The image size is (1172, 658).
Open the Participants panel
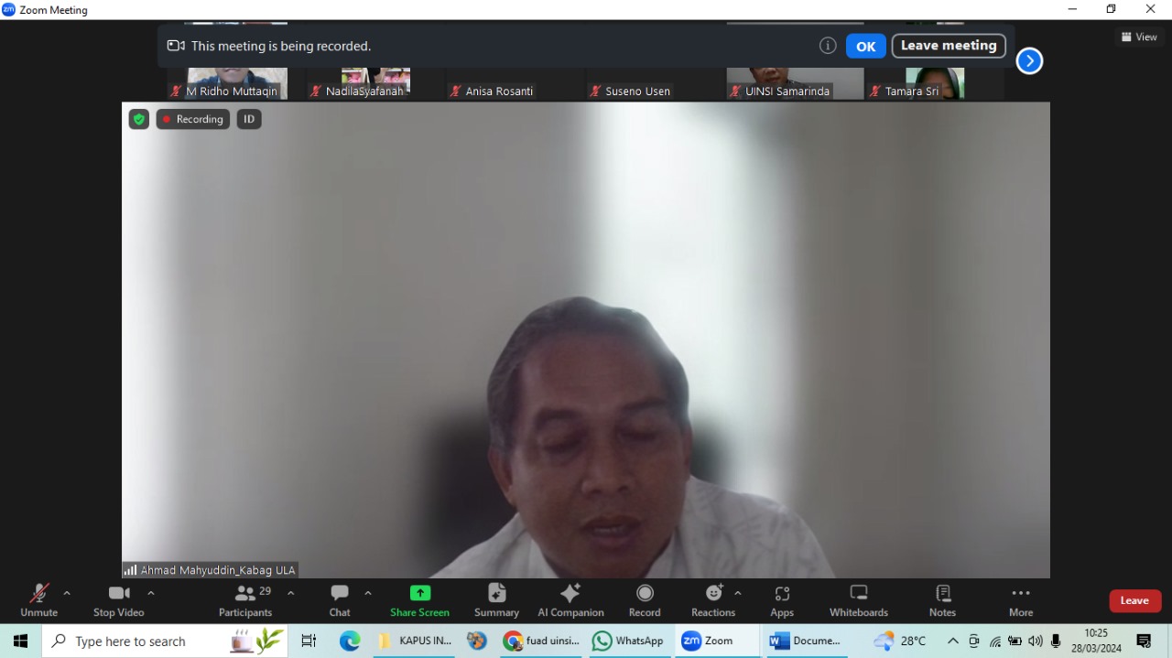pyautogui.click(x=245, y=600)
